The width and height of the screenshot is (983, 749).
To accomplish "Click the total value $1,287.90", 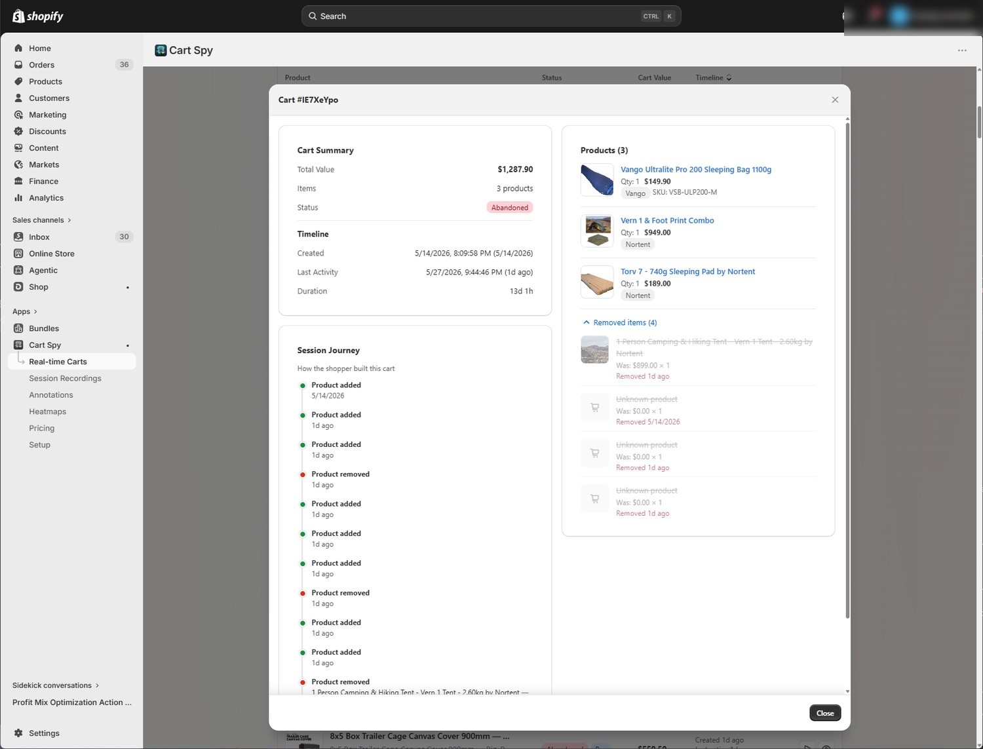I will coord(515,170).
